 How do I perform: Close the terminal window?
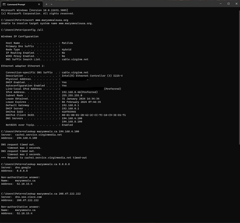click(236, 4)
